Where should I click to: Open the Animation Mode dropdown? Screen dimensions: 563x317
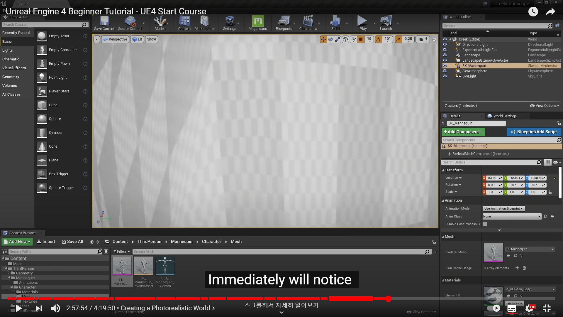click(x=503, y=208)
